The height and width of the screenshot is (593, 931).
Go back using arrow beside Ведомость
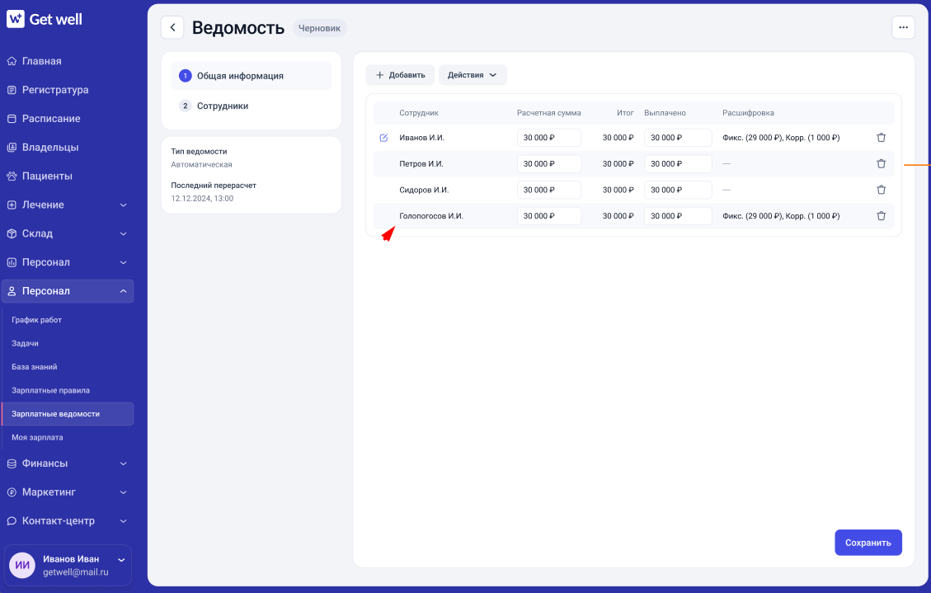pyautogui.click(x=172, y=27)
